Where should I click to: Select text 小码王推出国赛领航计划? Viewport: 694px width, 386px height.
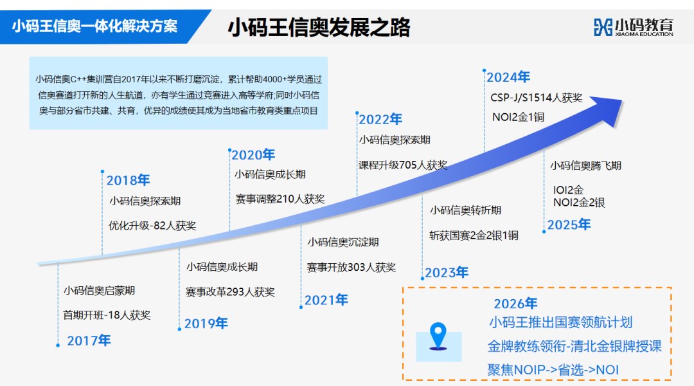click(x=560, y=322)
